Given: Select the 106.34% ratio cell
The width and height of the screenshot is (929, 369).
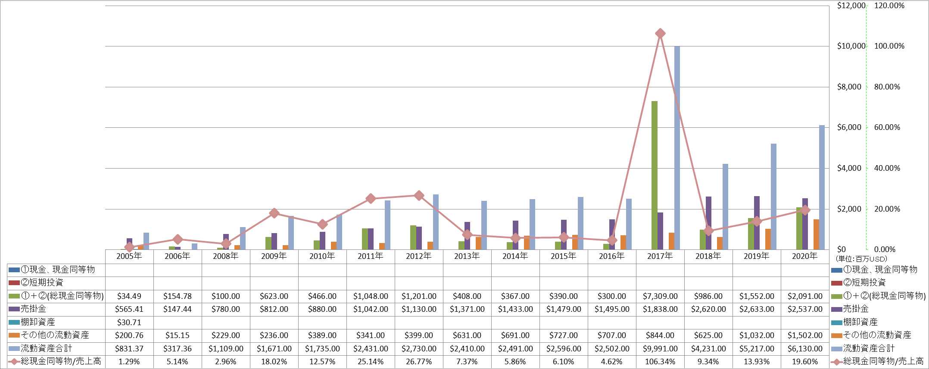Looking at the screenshot, I should pyautogui.click(x=660, y=362).
